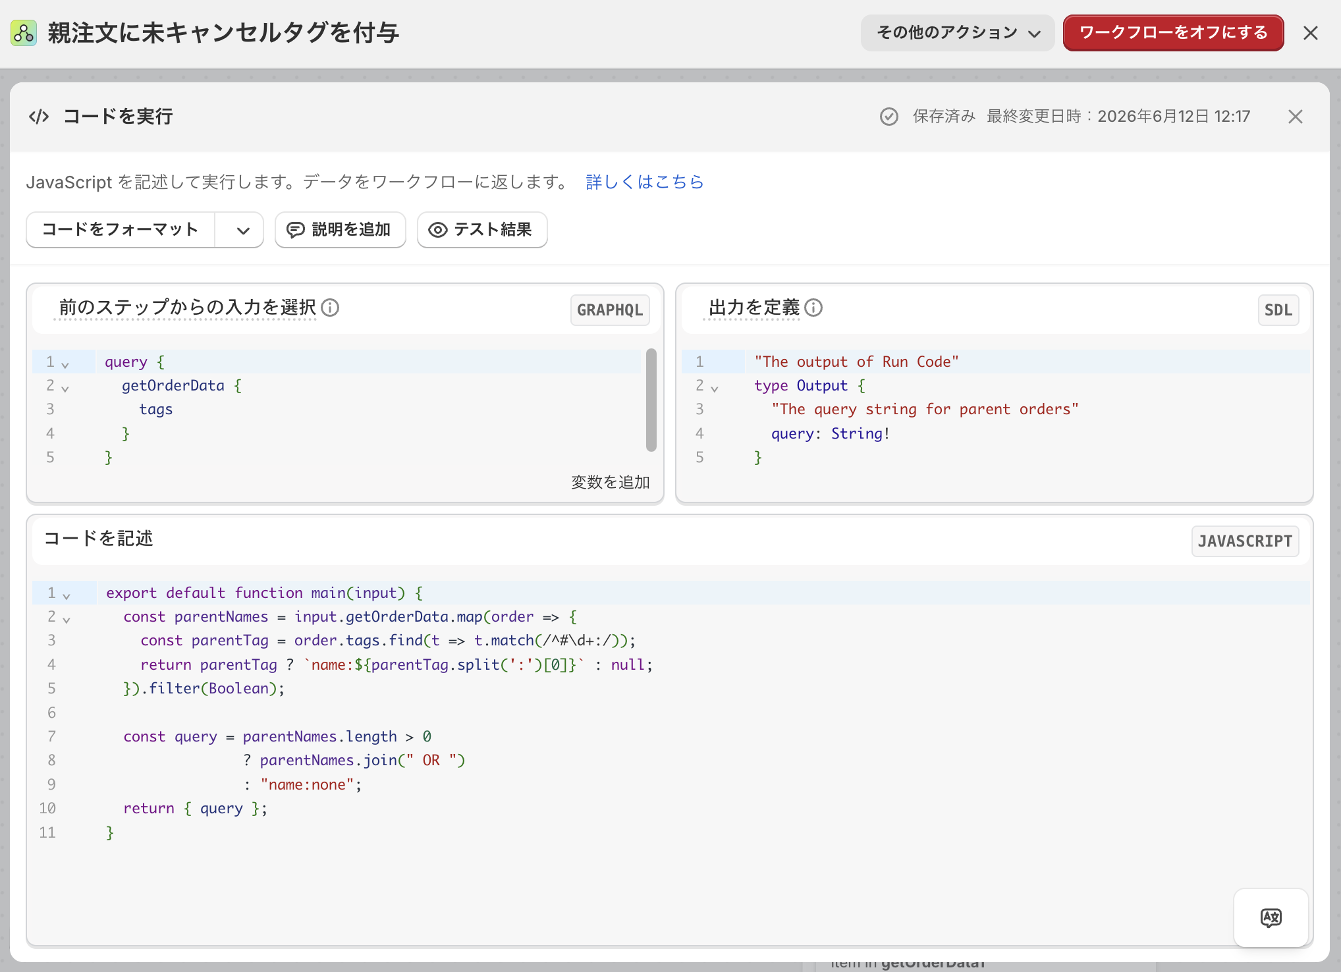
Task: Open その他のアクション dropdown menu
Action: (x=958, y=33)
